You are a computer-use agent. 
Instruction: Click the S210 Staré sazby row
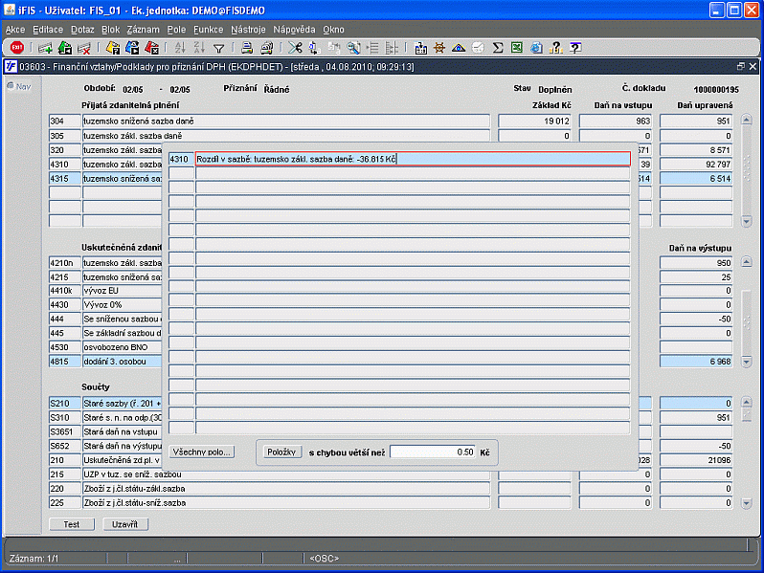coord(105,403)
